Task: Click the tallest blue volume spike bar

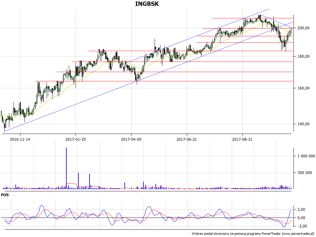Action: point(66,168)
